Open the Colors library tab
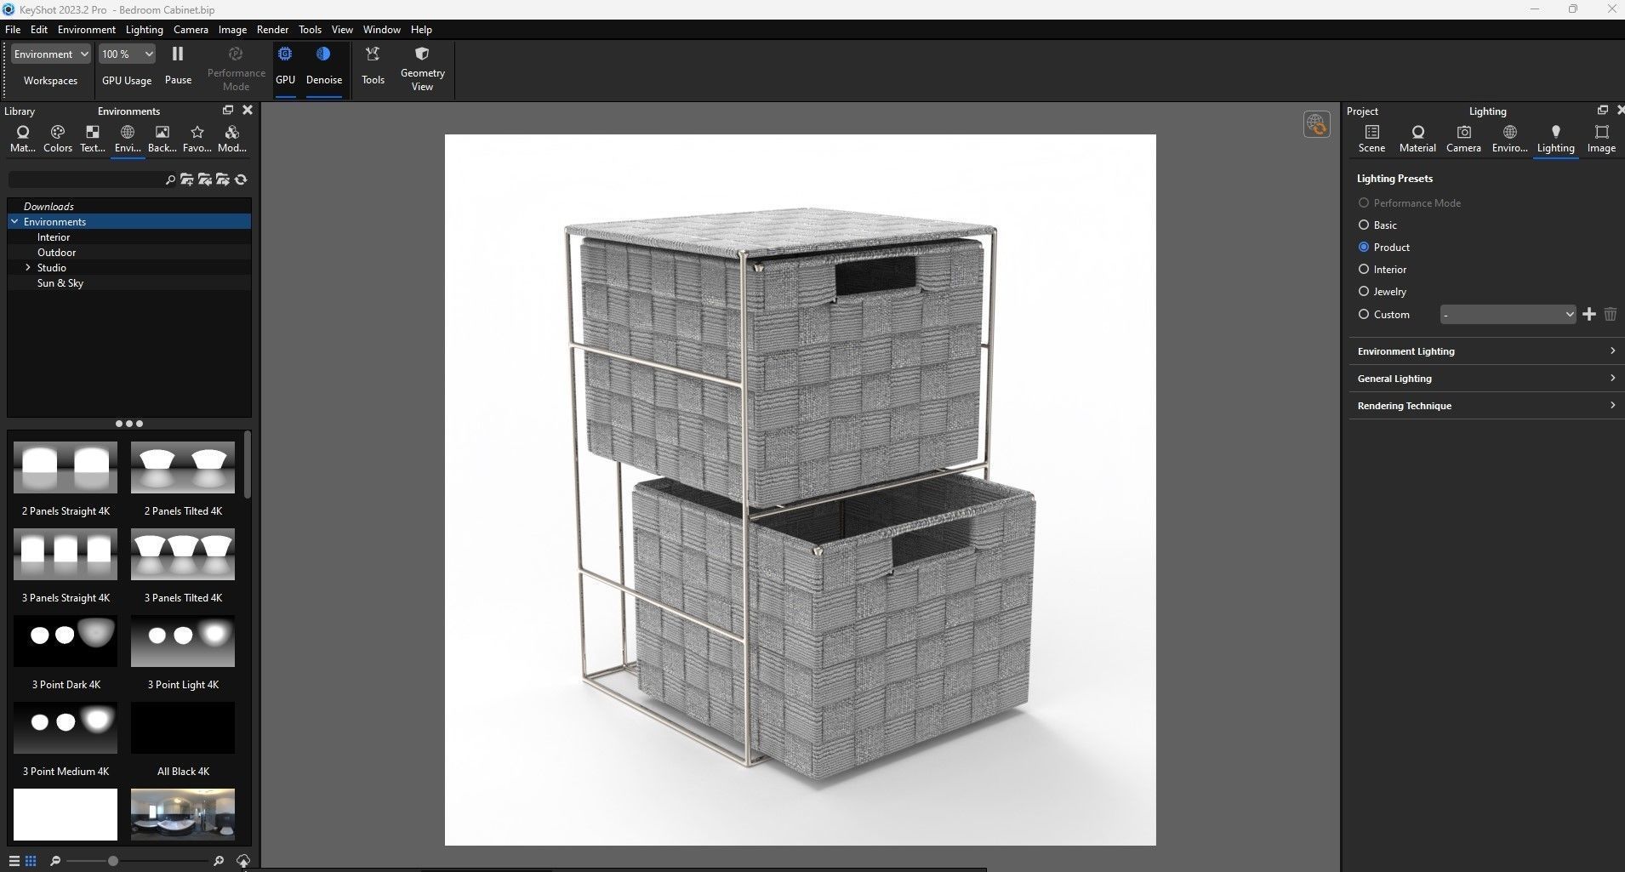This screenshot has width=1625, height=872. (58, 139)
